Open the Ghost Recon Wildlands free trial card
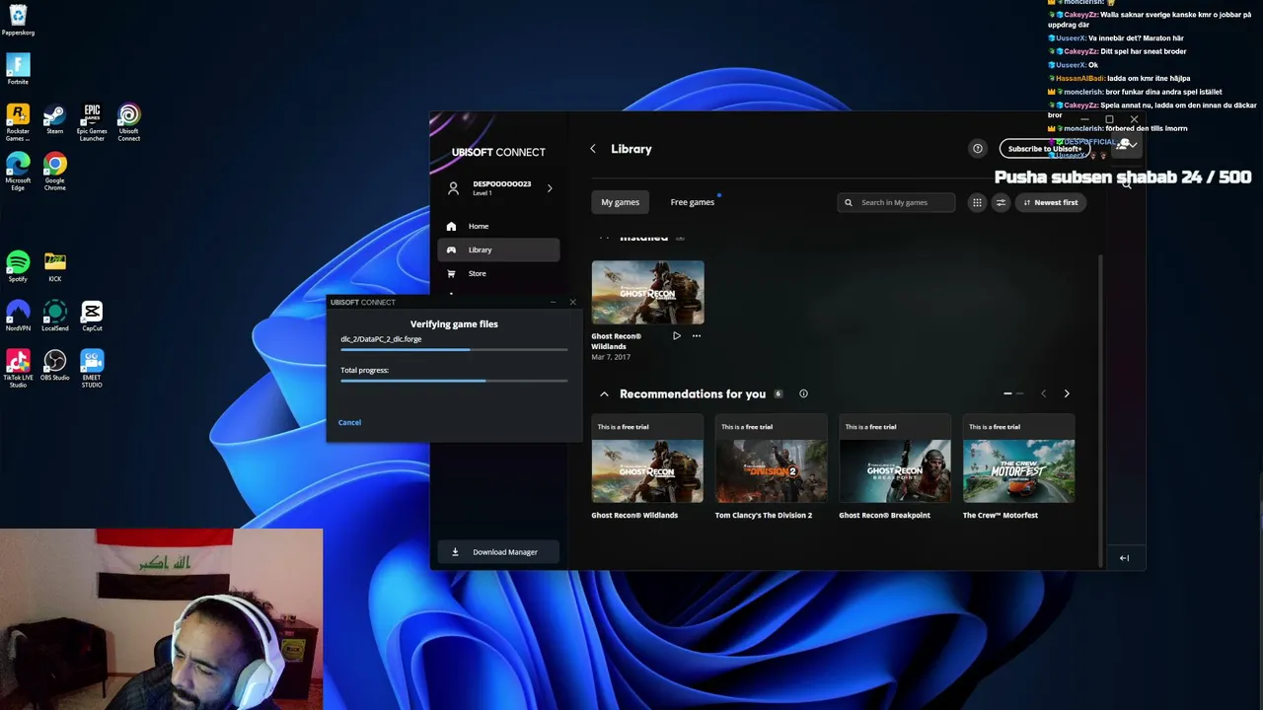This screenshot has height=710, width=1263. 647,466
